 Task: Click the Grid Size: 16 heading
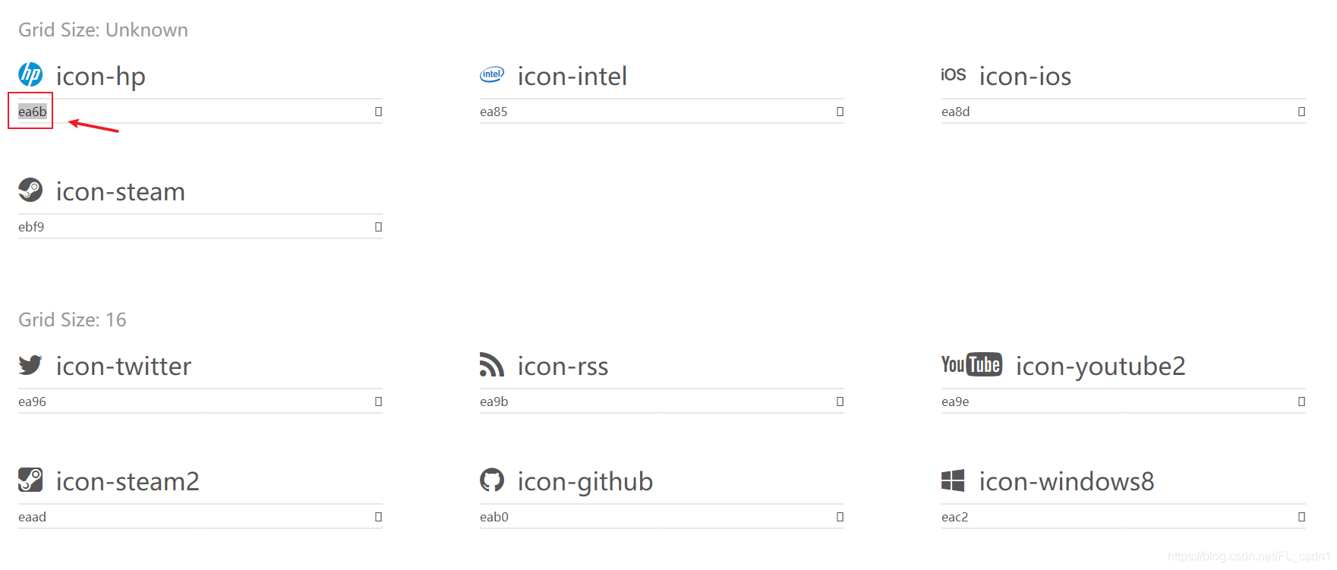pyautogui.click(x=72, y=320)
